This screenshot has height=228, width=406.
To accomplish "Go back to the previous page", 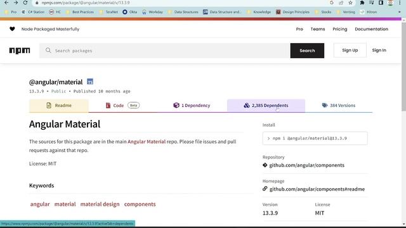I will point(6,3).
